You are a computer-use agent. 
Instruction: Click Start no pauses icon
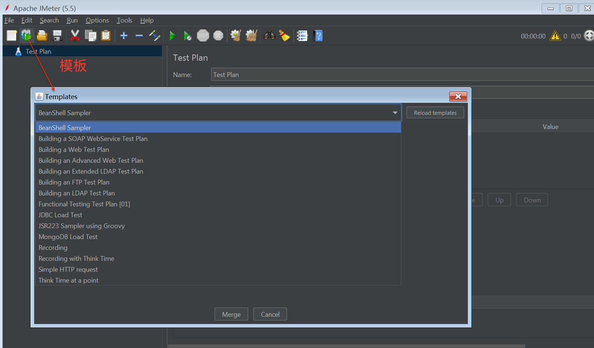(187, 36)
